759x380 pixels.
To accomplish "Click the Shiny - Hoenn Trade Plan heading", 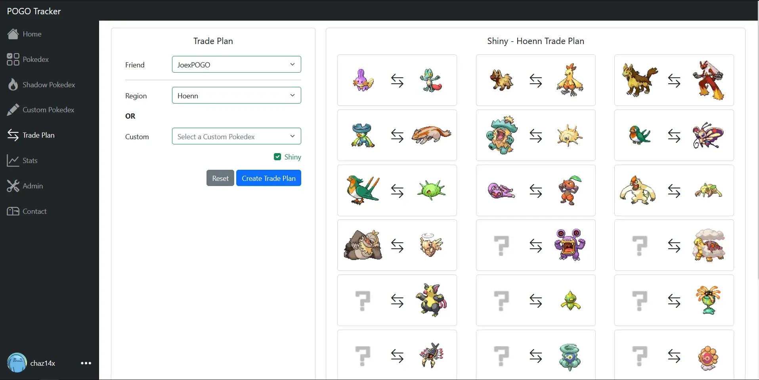I will (x=535, y=41).
